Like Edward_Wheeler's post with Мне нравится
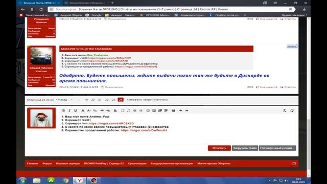The image size is (327, 184). tap(267, 87)
